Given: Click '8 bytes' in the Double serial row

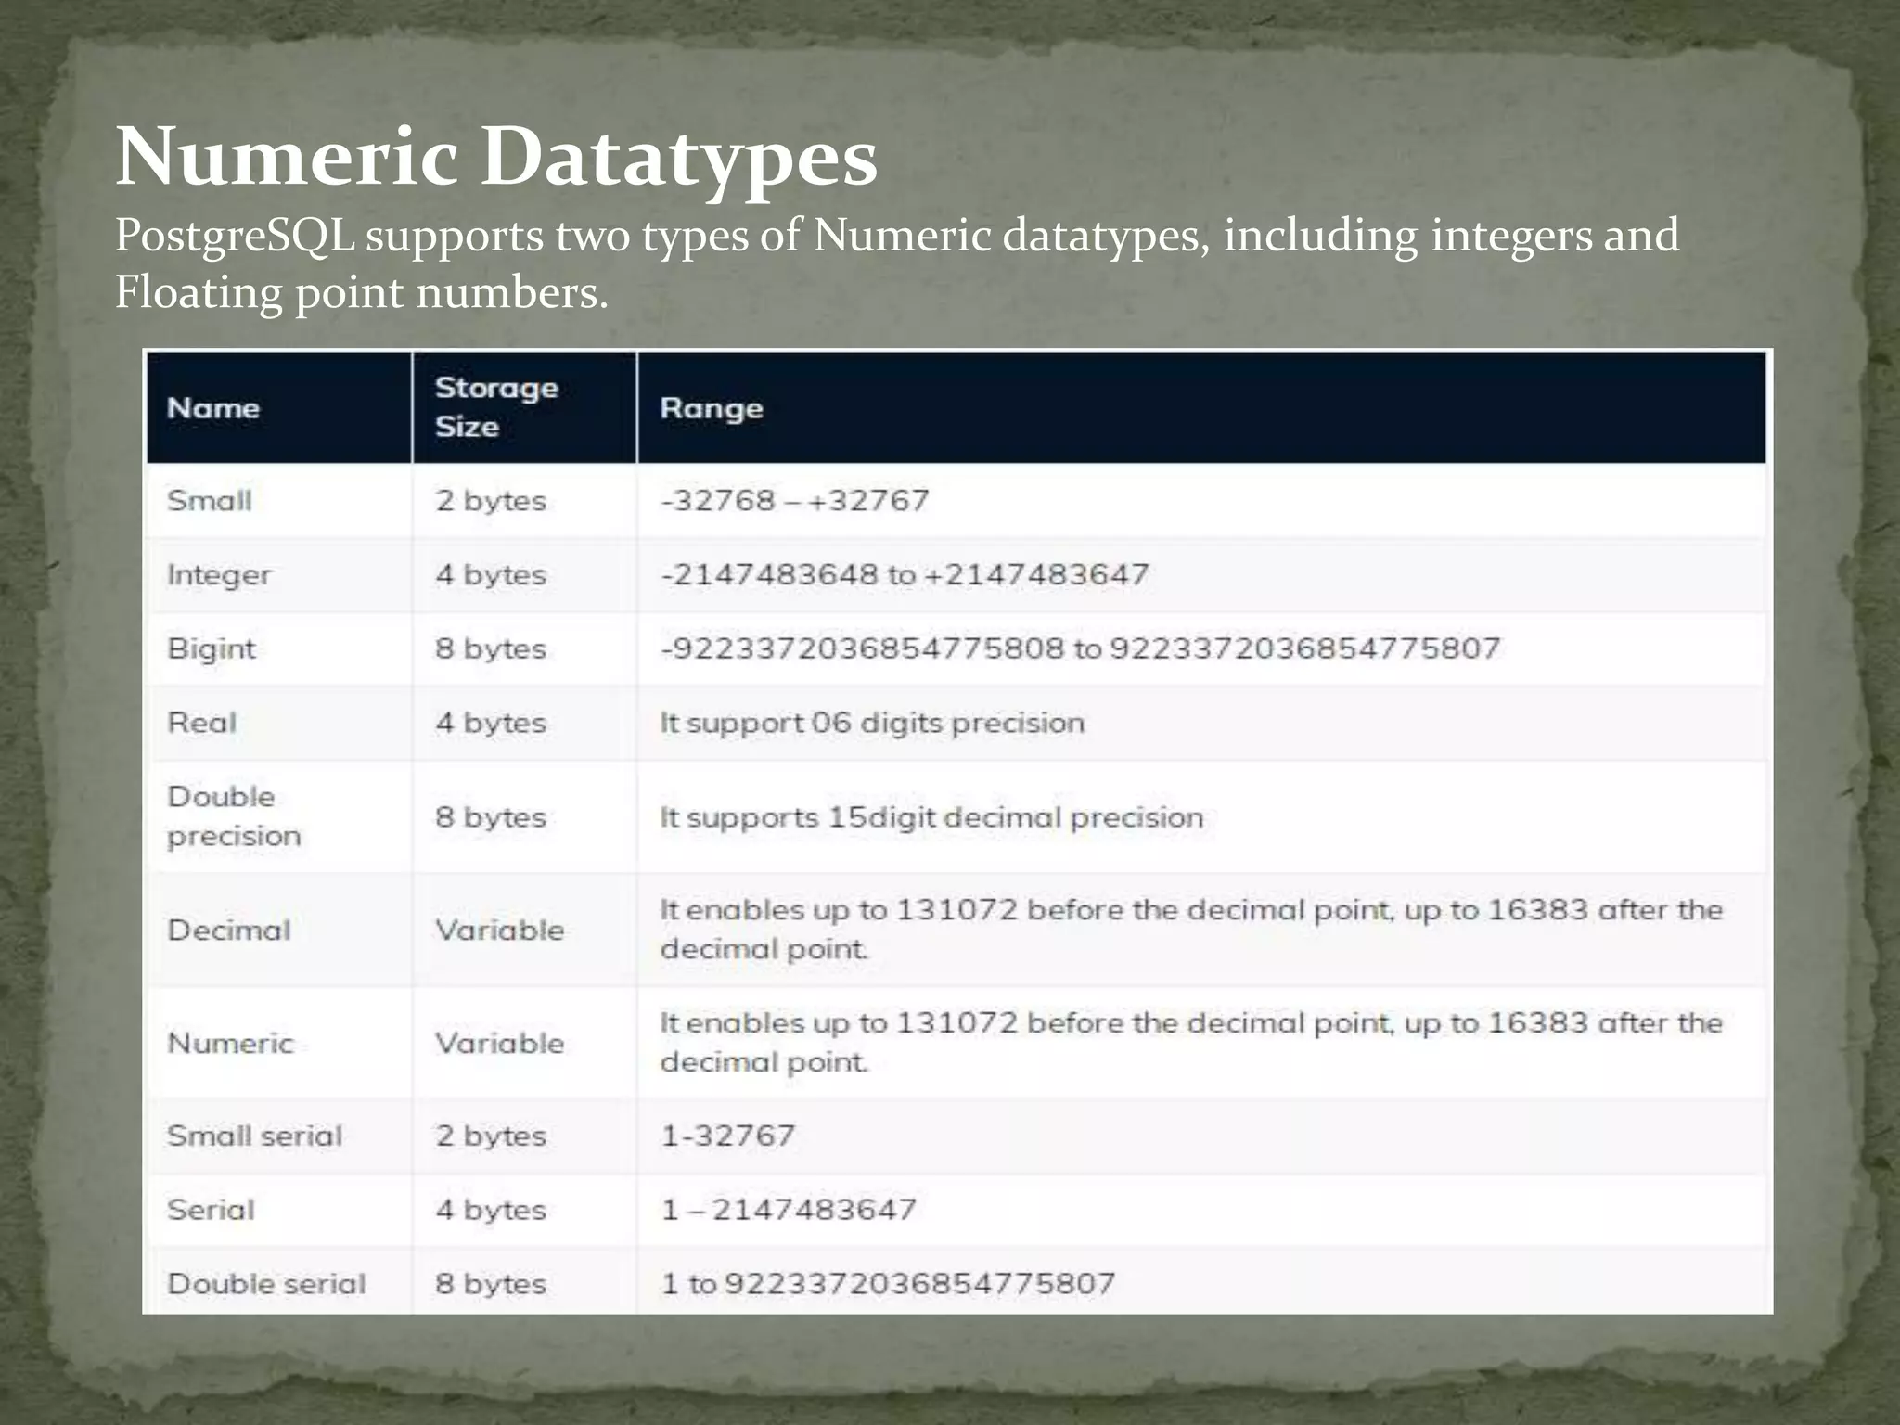Looking at the screenshot, I should coord(491,1285).
